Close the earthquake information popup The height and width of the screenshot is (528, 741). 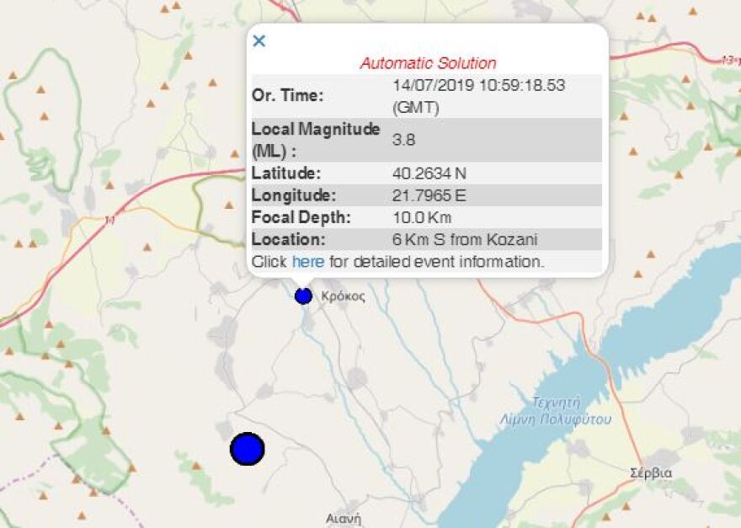coord(259,40)
